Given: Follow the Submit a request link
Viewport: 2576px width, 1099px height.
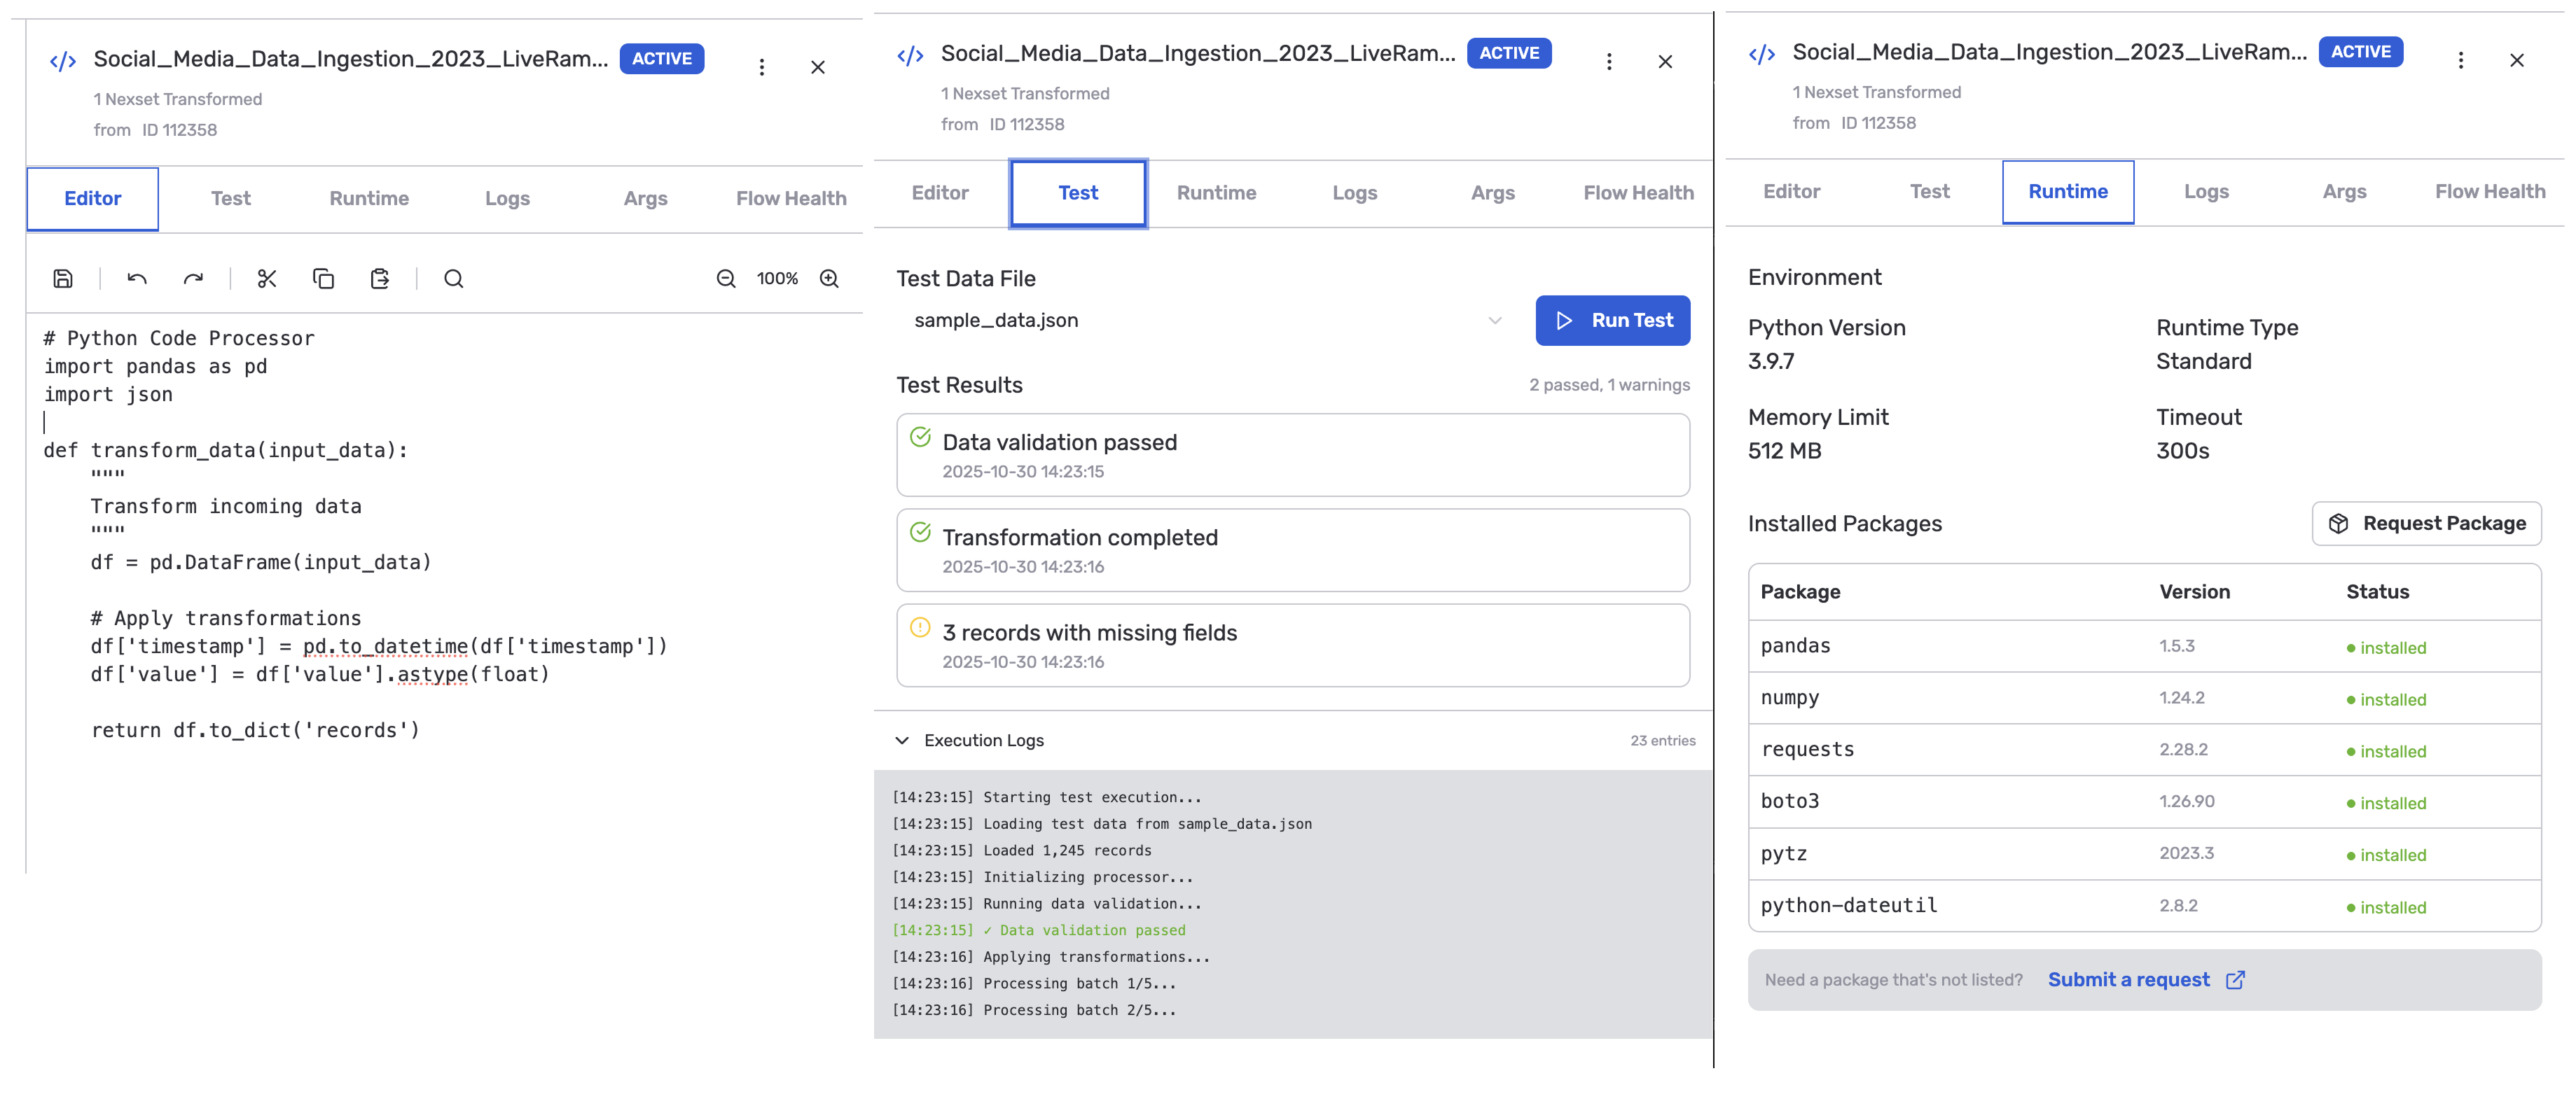Looking at the screenshot, I should tap(2129, 980).
